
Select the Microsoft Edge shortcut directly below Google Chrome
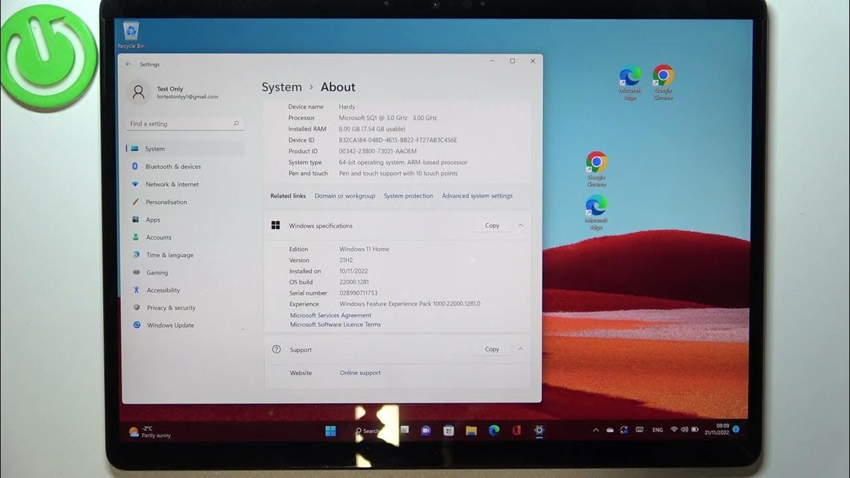(x=596, y=213)
